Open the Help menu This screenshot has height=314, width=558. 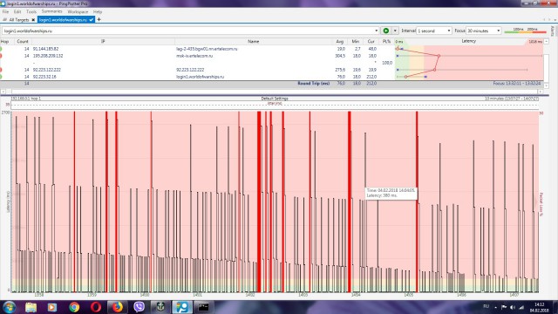[98, 11]
